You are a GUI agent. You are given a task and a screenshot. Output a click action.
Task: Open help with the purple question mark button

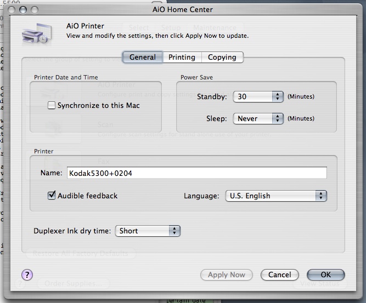pyautogui.click(x=27, y=275)
